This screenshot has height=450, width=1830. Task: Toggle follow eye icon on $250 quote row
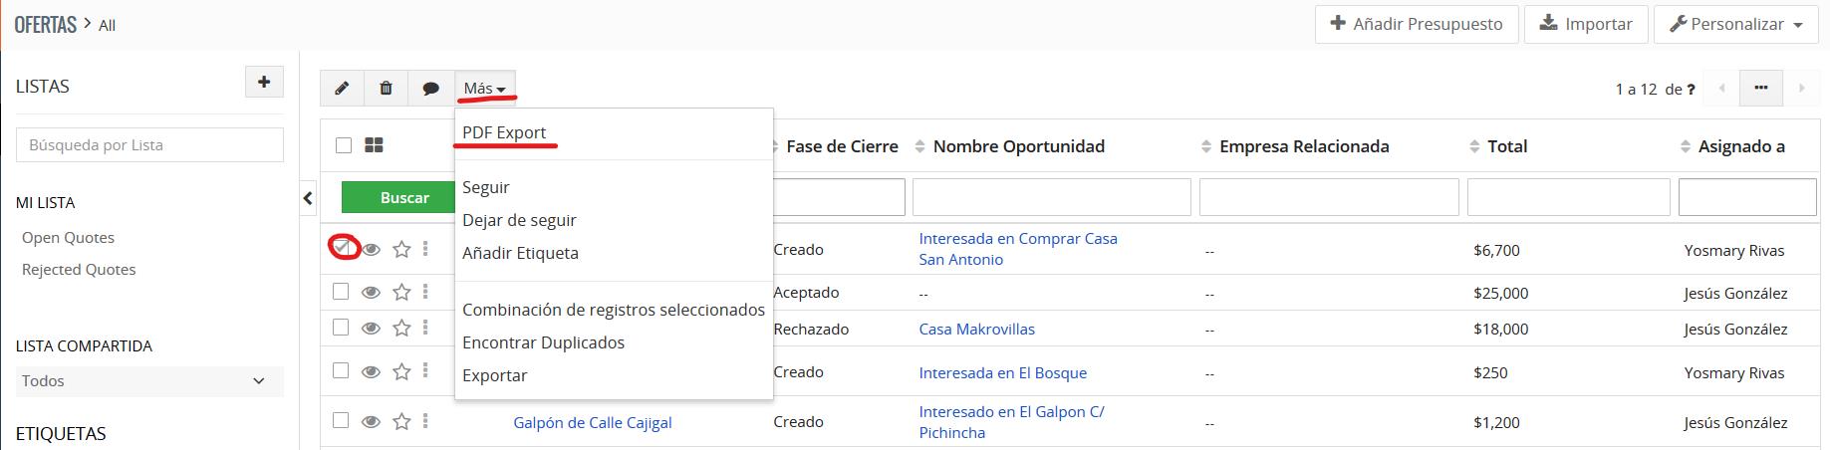point(371,372)
